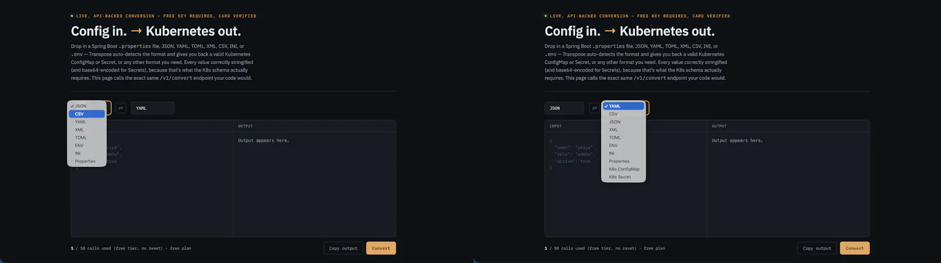Screen dimensions: 941x263
Task: Pick ENV in the input-format list
Action: pyautogui.click(x=87, y=145)
